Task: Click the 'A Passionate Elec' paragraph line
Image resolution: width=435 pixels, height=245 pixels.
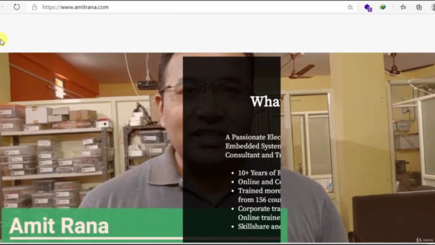Action: (x=253, y=137)
